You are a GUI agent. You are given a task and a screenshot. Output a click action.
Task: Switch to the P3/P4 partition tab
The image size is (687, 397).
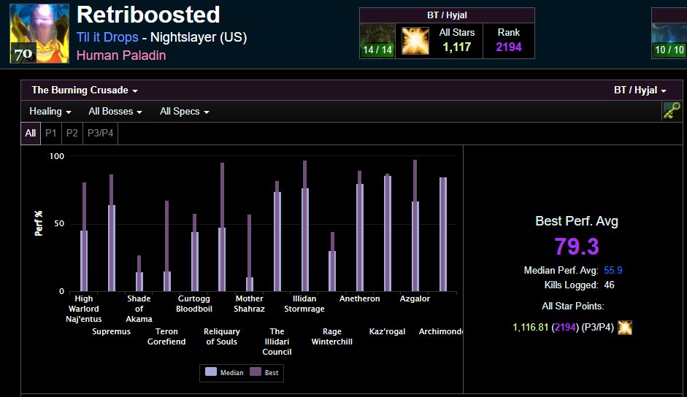pos(100,134)
